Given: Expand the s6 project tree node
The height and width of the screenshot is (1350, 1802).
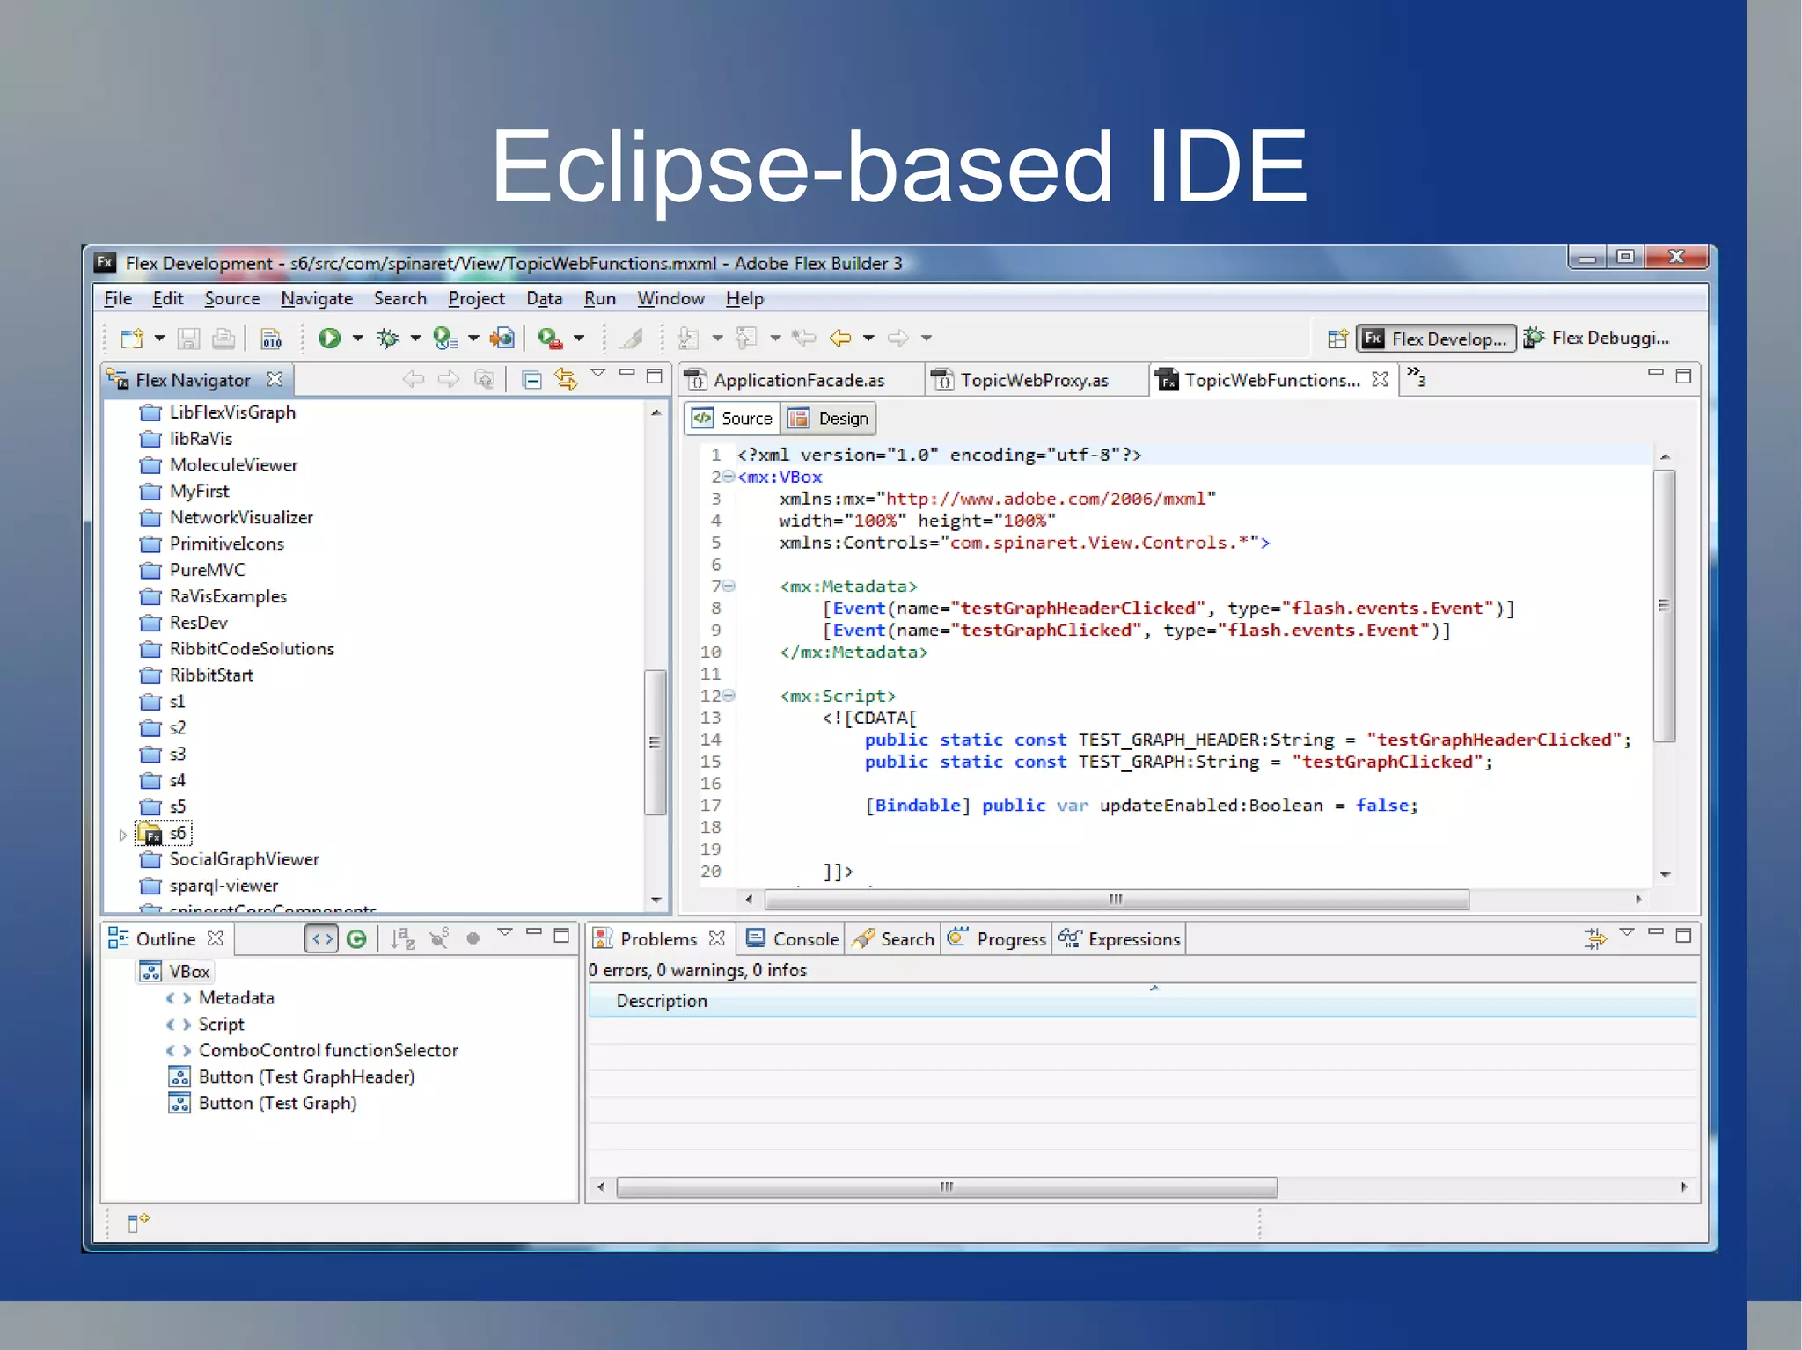Looking at the screenshot, I should (x=123, y=835).
